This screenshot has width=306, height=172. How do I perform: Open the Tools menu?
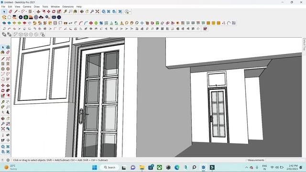point(45,7)
